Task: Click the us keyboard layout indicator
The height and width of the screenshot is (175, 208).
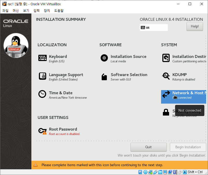Action: [x=154, y=28]
